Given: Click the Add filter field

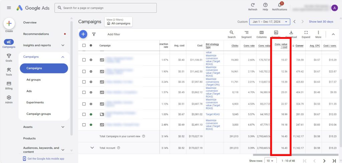Looking at the screenshot, I should (x=114, y=34).
